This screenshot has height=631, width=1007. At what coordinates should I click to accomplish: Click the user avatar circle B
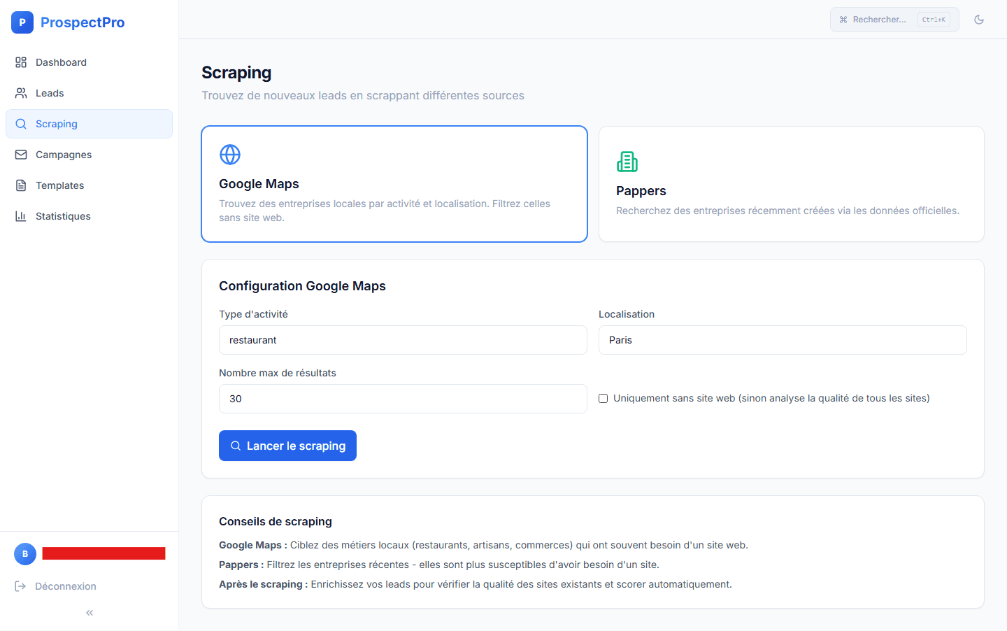coord(25,554)
